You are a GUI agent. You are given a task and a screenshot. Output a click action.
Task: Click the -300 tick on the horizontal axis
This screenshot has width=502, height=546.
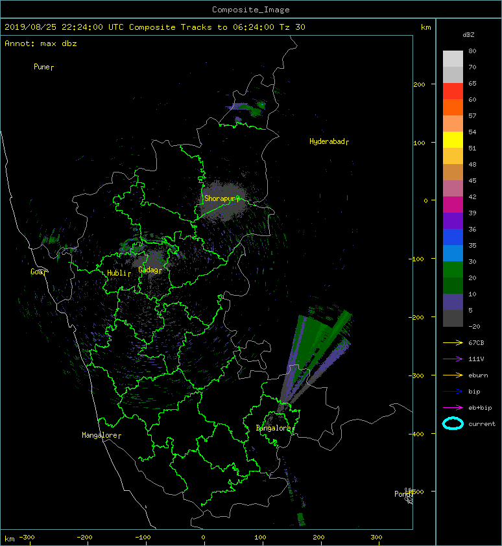[x=27, y=538]
